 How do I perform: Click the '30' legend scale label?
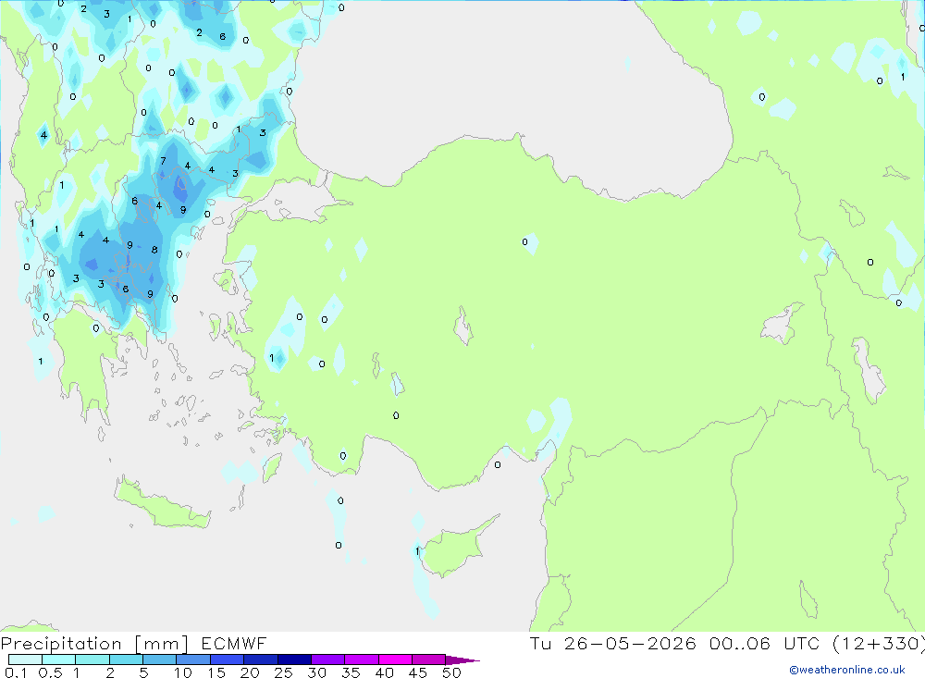[x=317, y=672]
